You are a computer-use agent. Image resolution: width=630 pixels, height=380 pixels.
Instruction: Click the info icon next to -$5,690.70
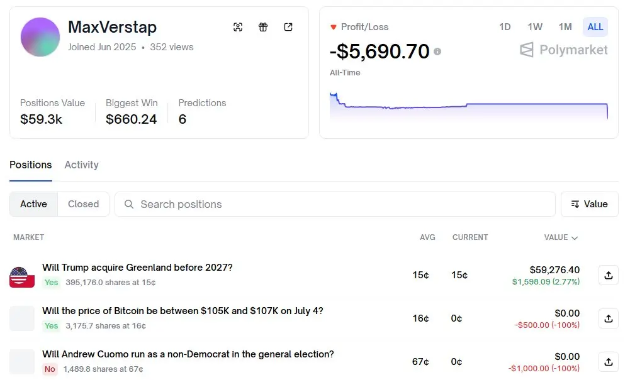(x=437, y=52)
